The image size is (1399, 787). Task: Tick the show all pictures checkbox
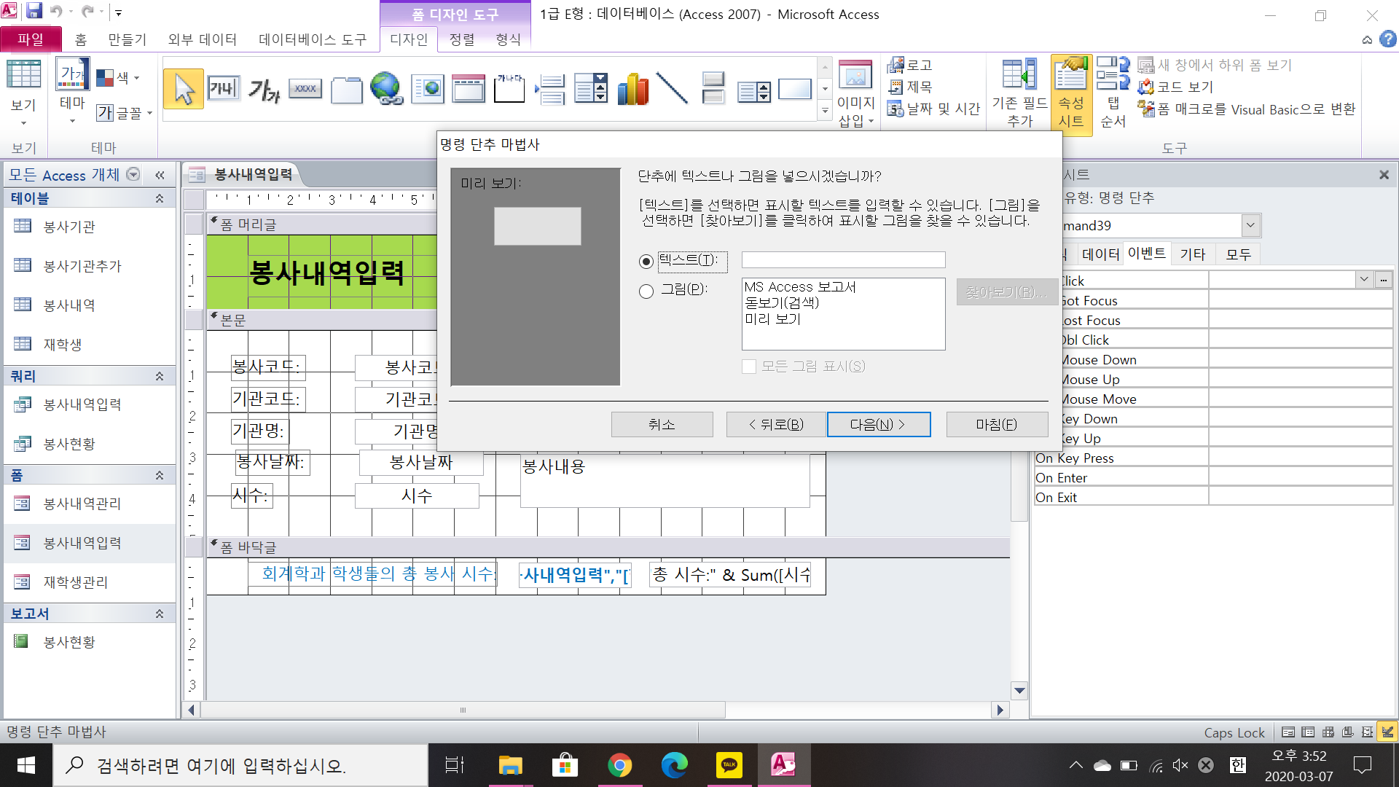coord(749,367)
